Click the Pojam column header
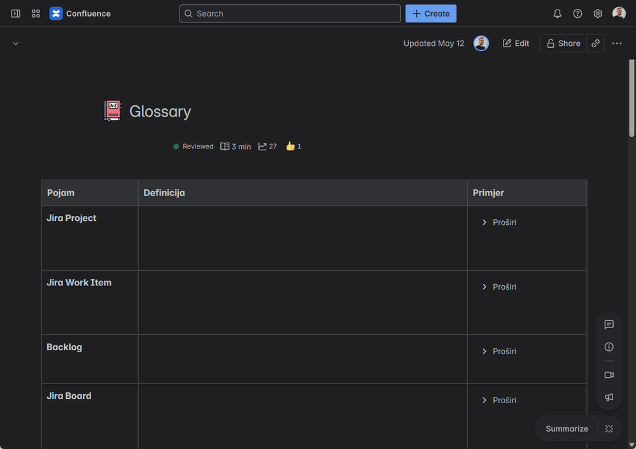The width and height of the screenshot is (636, 449). coord(90,193)
